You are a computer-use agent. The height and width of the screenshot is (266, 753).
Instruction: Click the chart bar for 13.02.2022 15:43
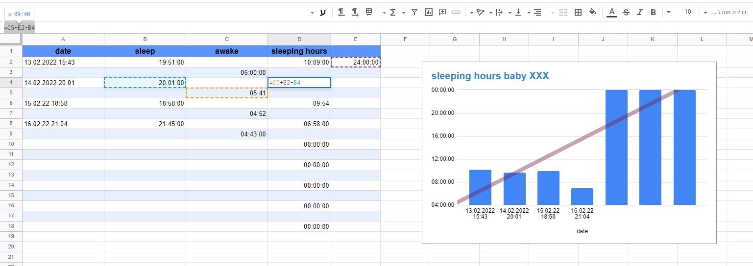click(x=480, y=187)
